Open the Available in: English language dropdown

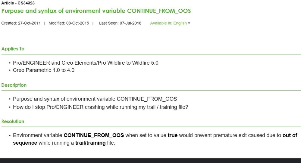point(168,23)
